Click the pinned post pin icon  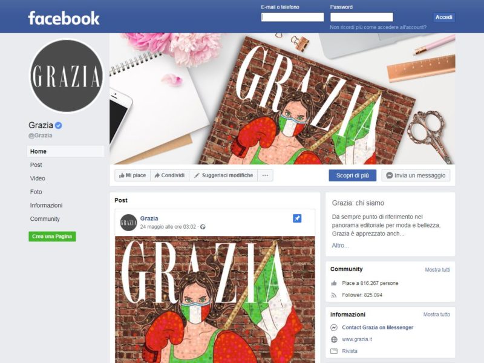coord(297,218)
